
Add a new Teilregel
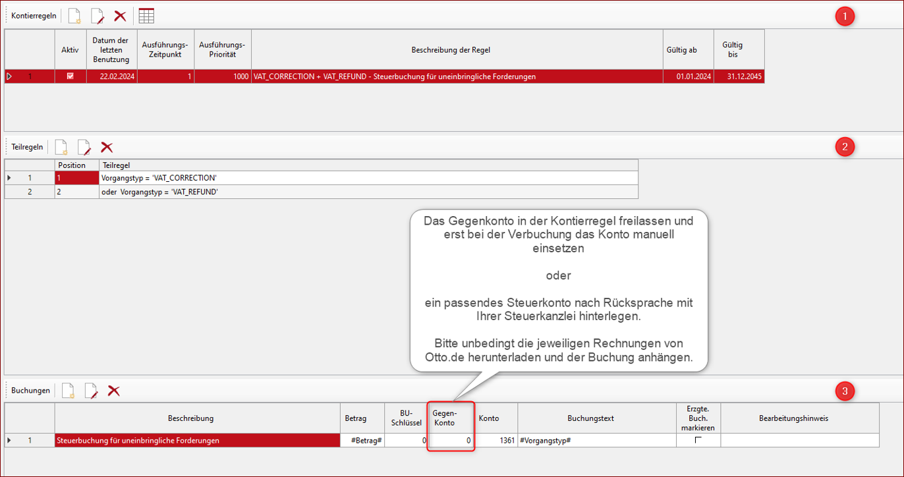point(61,147)
